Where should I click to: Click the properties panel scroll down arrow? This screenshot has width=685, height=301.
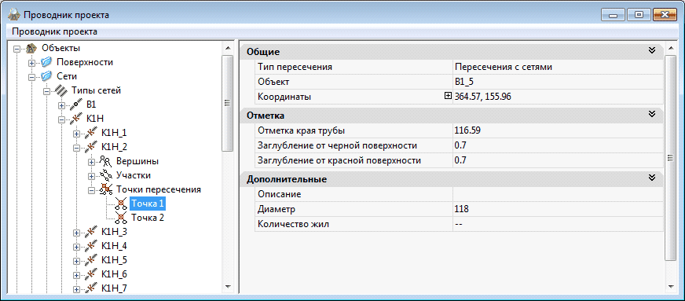point(670,287)
